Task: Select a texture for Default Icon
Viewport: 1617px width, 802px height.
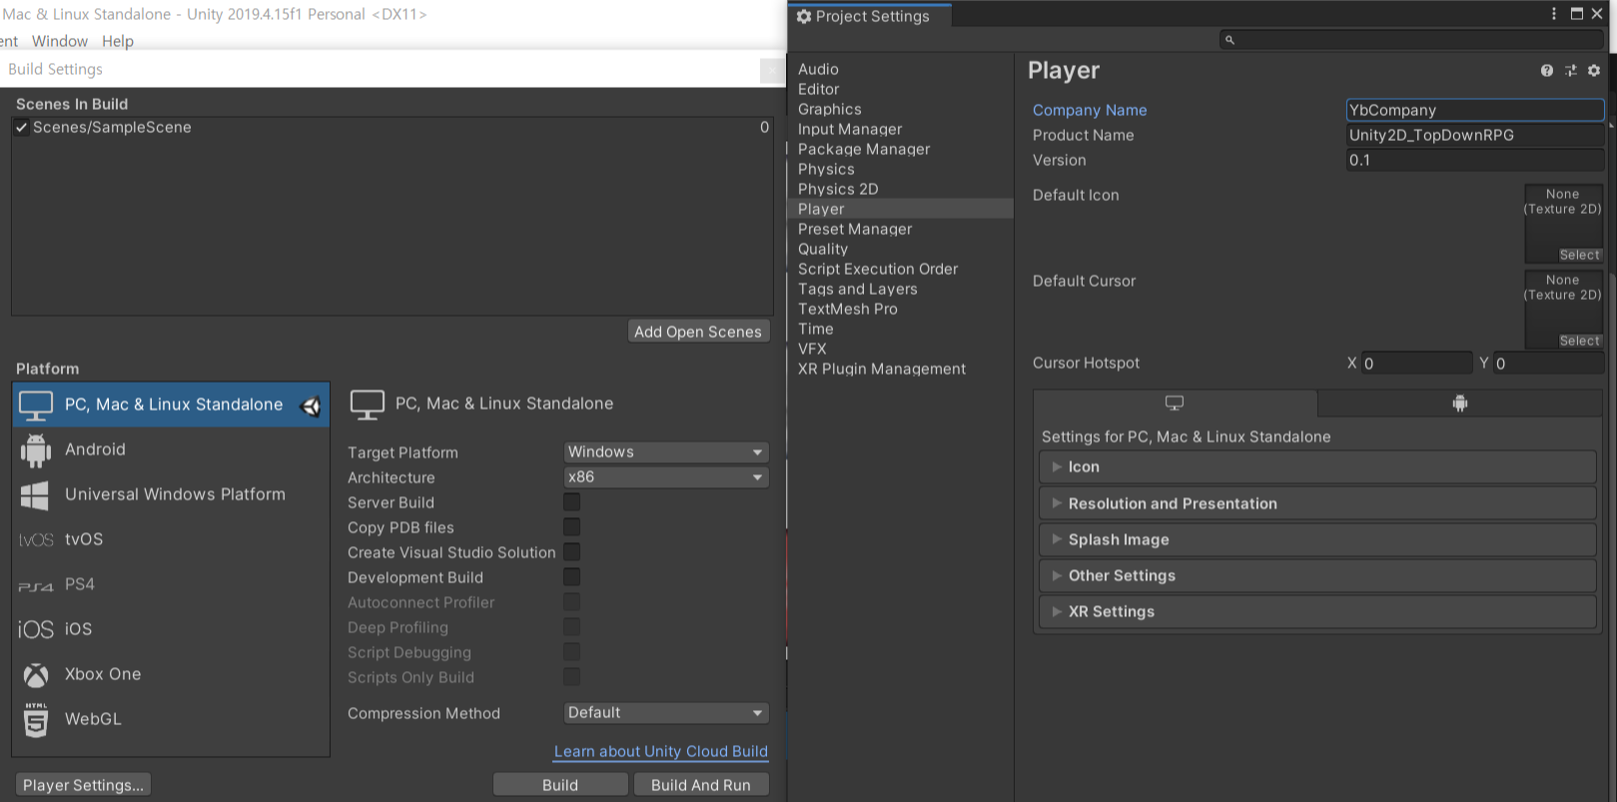Action: point(1579,255)
